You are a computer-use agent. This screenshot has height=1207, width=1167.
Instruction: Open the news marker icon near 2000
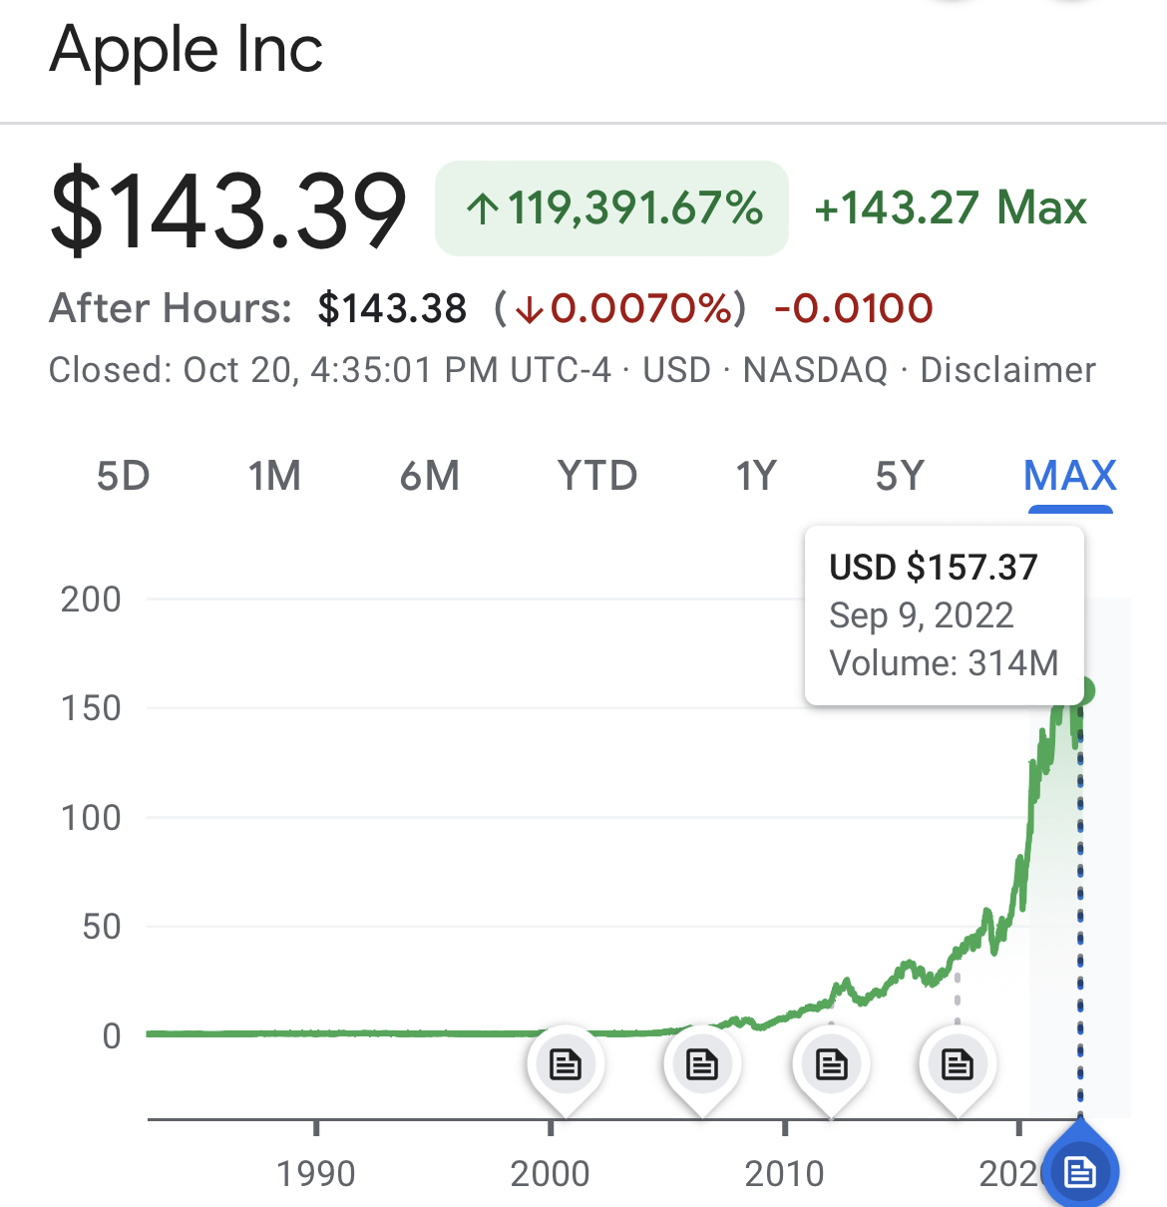pyautogui.click(x=566, y=1065)
